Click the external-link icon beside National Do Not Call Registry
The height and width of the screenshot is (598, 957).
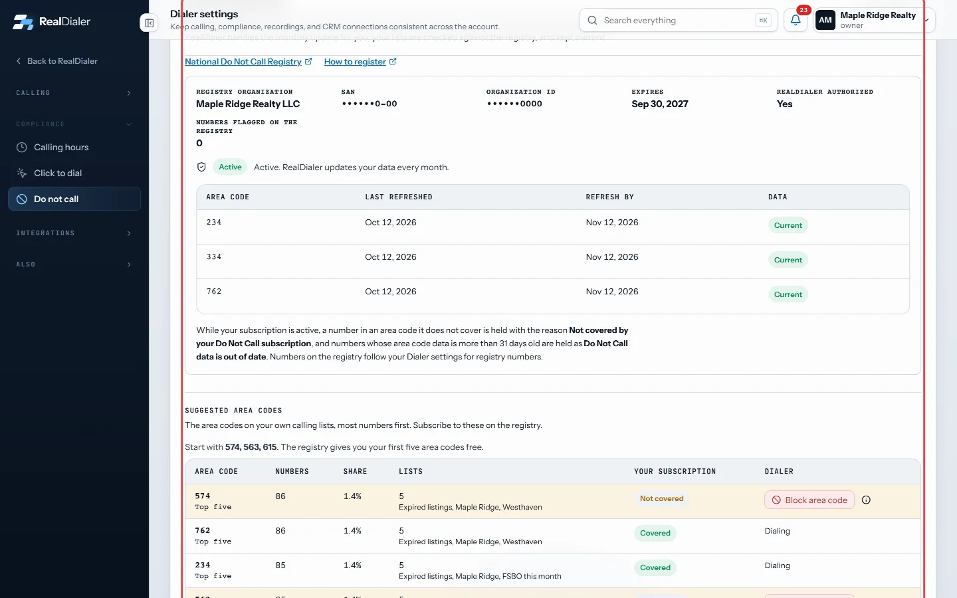pyautogui.click(x=308, y=62)
